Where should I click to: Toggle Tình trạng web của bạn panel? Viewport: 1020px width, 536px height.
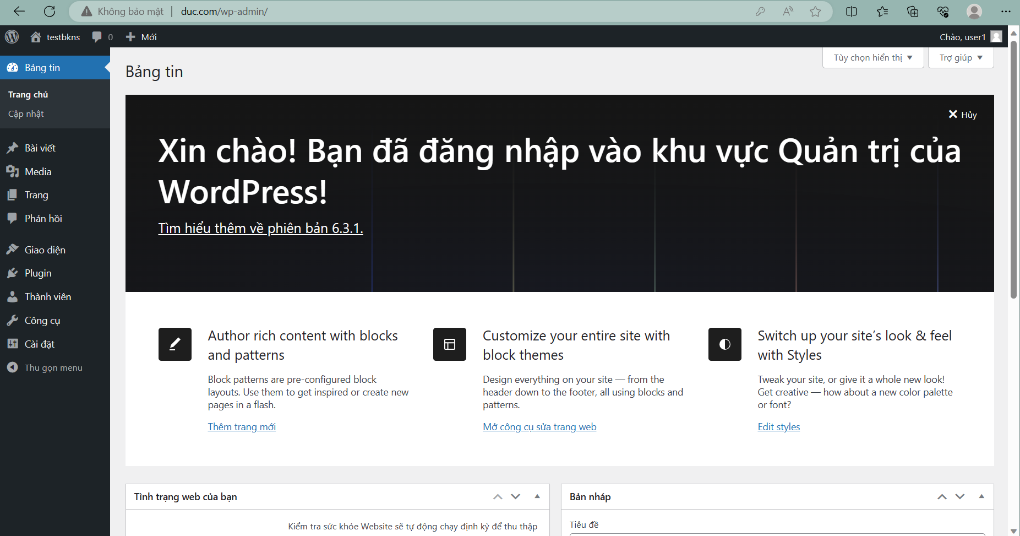point(537,497)
